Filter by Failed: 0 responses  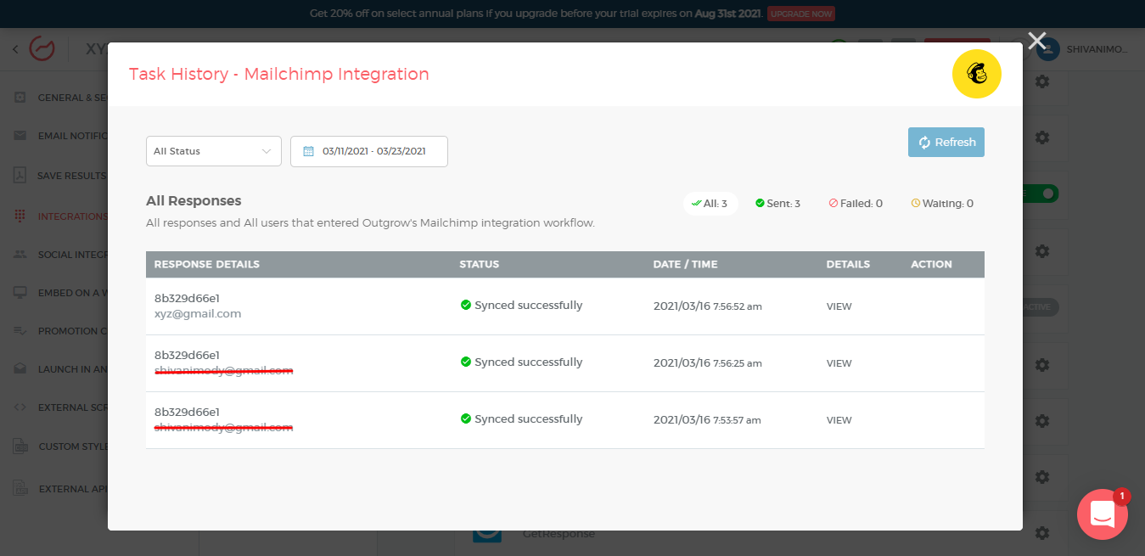[856, 204]
